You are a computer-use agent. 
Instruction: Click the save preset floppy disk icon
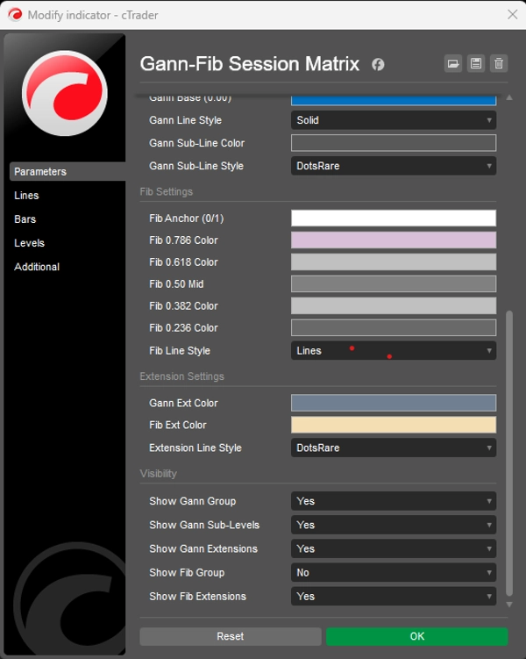[476, 63]
